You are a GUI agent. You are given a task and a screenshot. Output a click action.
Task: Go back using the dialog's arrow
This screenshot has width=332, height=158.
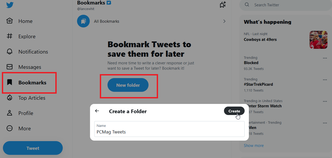point(97,111)
